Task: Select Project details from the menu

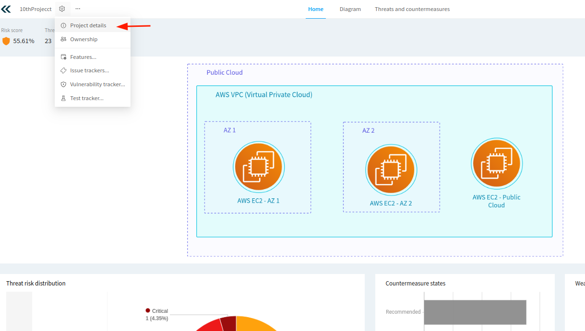Action: [88, 25]
